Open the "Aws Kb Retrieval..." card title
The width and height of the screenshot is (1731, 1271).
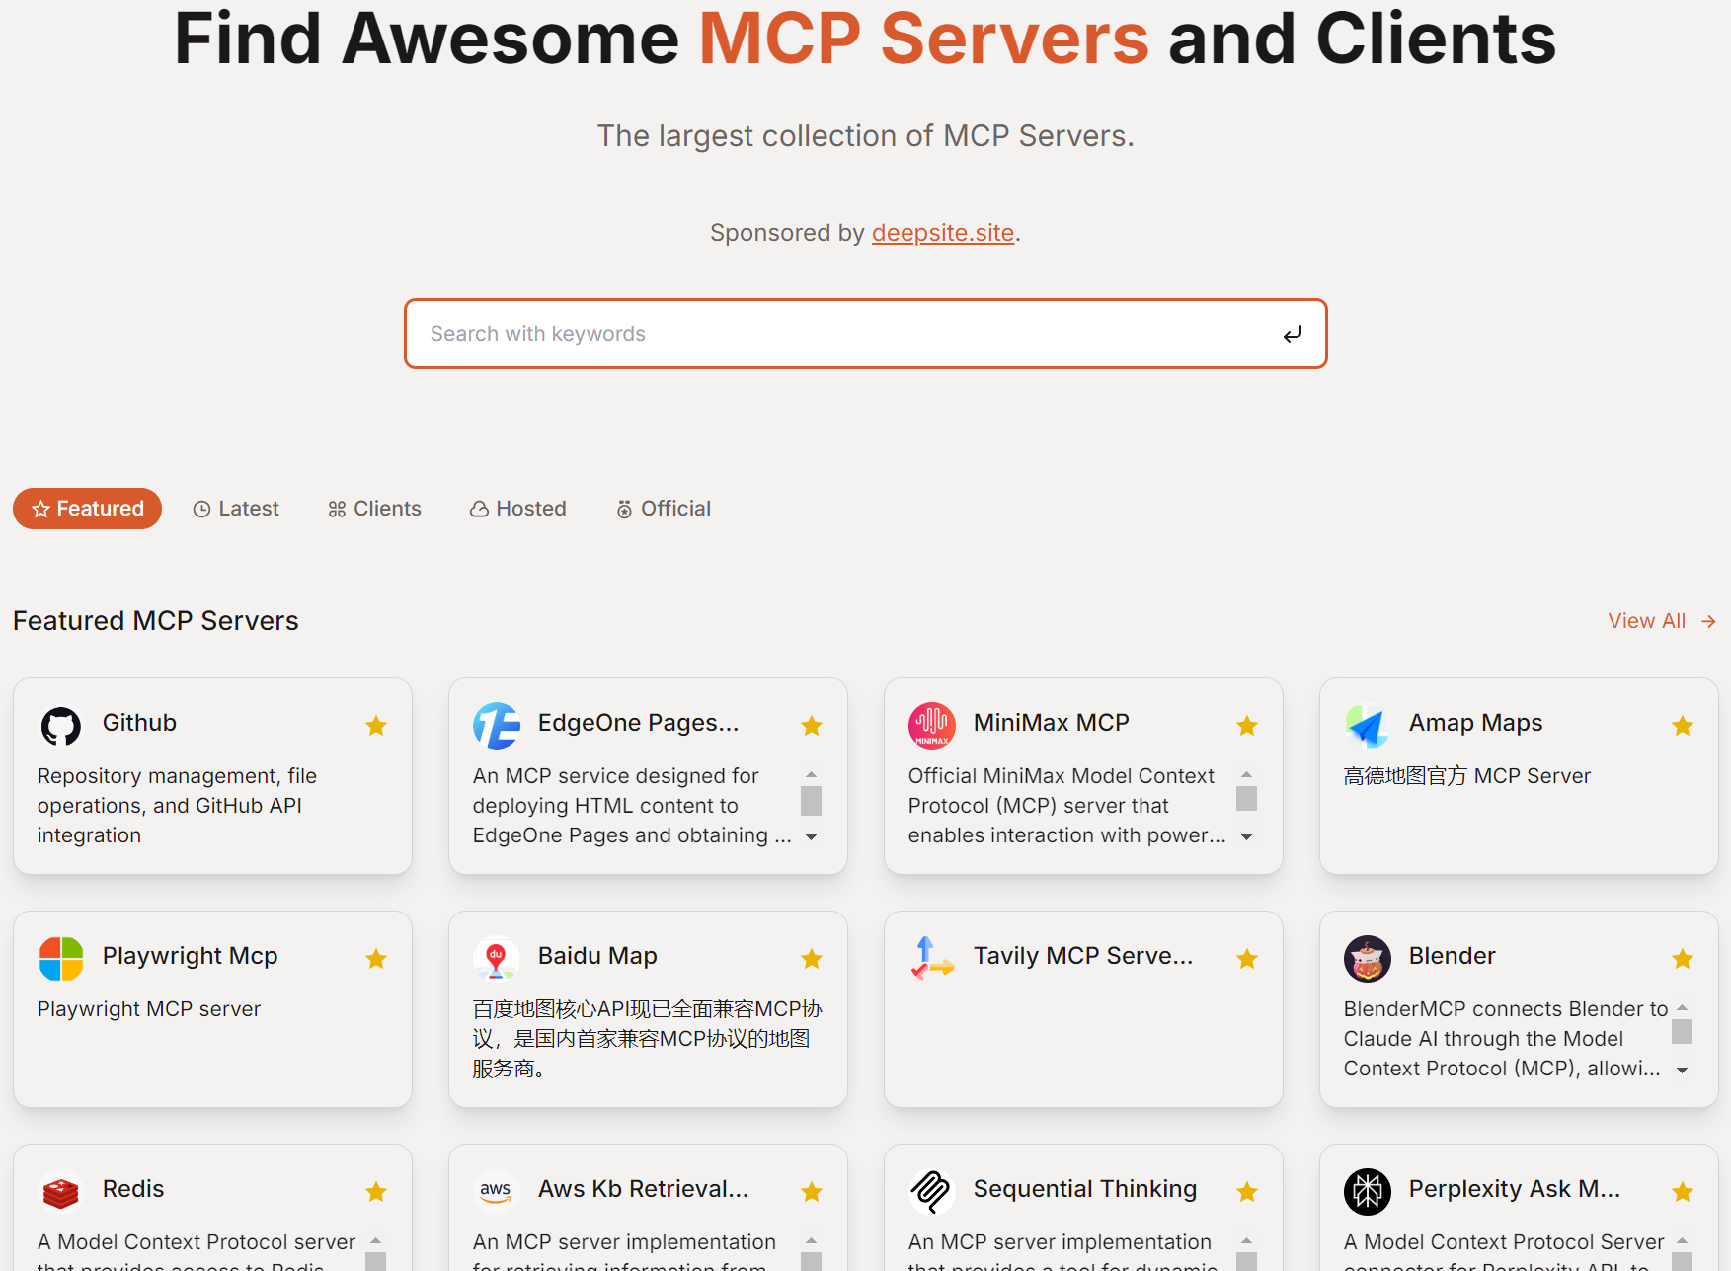click(x=643, y=1189)
